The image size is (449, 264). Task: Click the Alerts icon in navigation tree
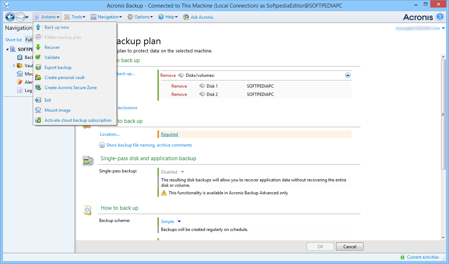pos(20,82)
